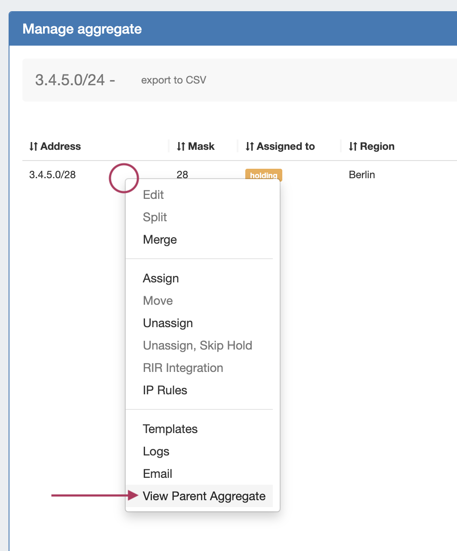Image resolution: width=457 pixels, height=551 pixels.
Task: Open Logs from the context menu
Action: coord(156,452)
